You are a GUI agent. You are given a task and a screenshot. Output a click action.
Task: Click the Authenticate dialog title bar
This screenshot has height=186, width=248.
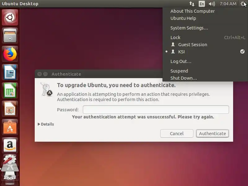[x=99, y=74]
